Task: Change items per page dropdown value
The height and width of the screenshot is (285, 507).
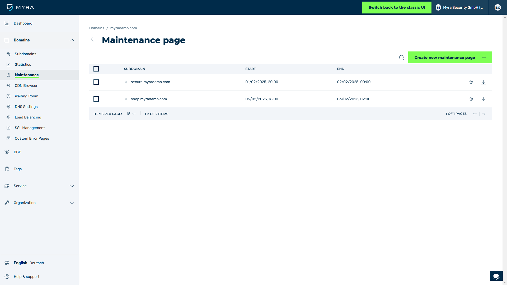Action: 131,114
